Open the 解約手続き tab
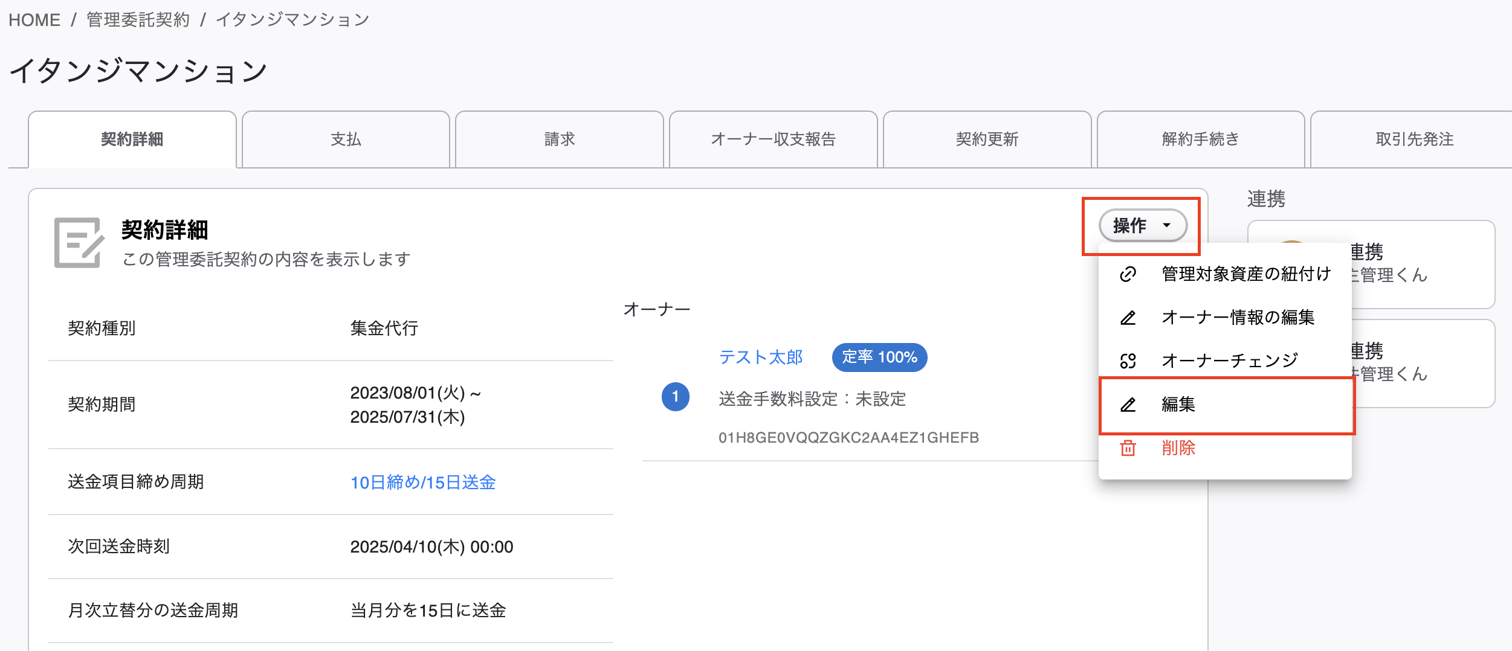This screenshot has width=1512, height=651. tap(1201, 139)
